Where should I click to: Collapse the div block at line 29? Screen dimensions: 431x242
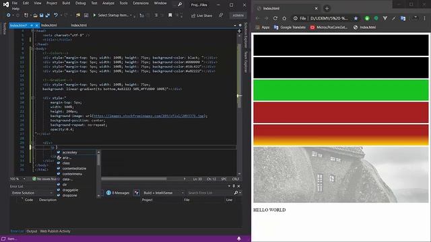33,143
